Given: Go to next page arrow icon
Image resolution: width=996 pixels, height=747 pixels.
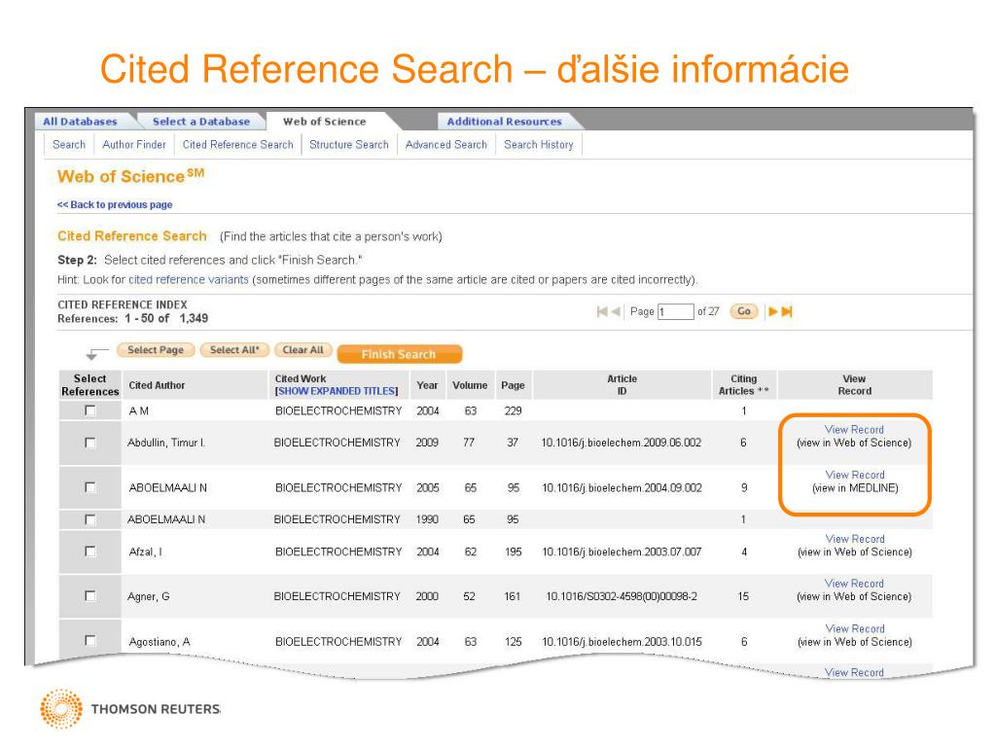Looking at the screenshot, I should (773, 311).
